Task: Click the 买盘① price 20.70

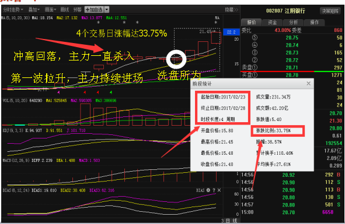Action: pos(292,75)
